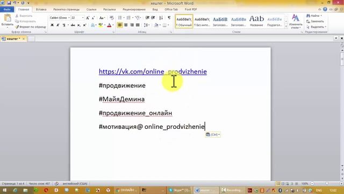This screenshot has height=194, width=344.
Task: Open the vk.com/online_prodvizhenie hyperlink
Action: [x=153, y=72]
